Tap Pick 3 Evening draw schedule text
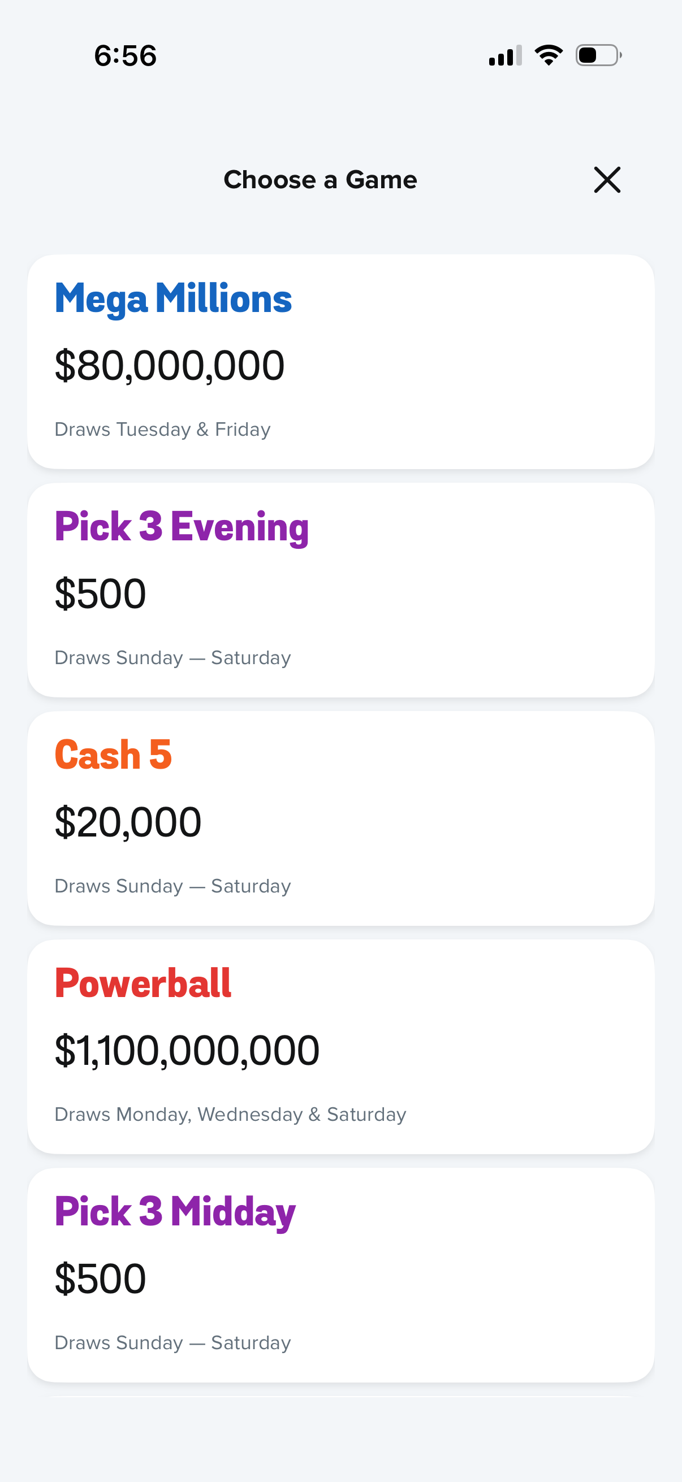This screenshot has height=1482, width=682. click(172, 657)
